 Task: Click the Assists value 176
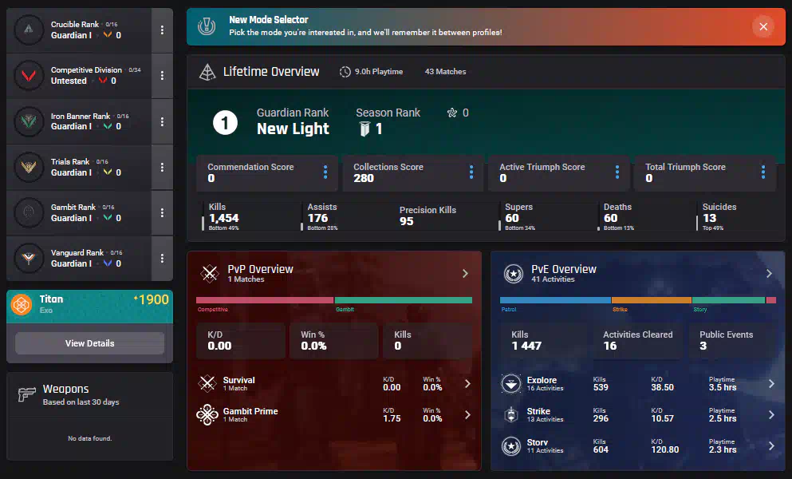tap(317, 218)
